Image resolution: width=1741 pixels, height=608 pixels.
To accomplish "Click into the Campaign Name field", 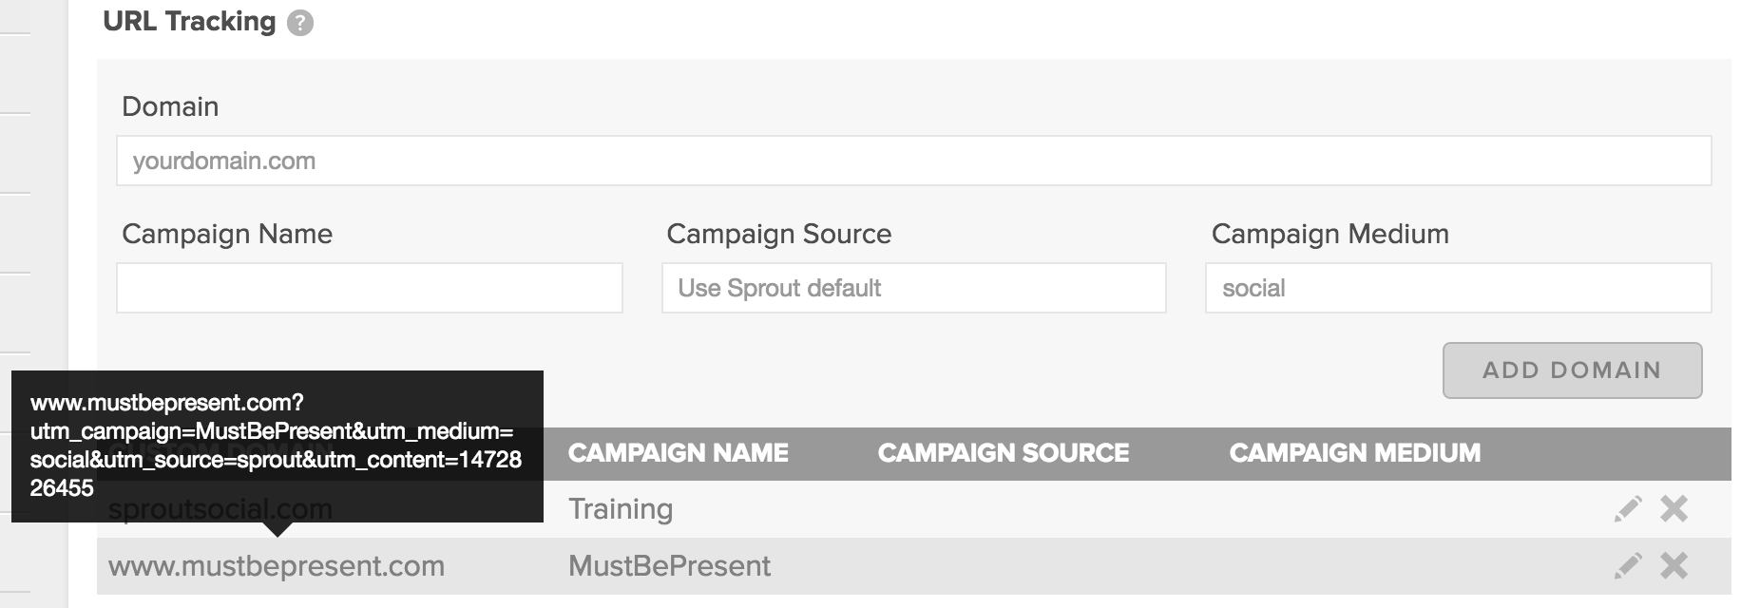I will pyautogui.click(x=370, y=288).
